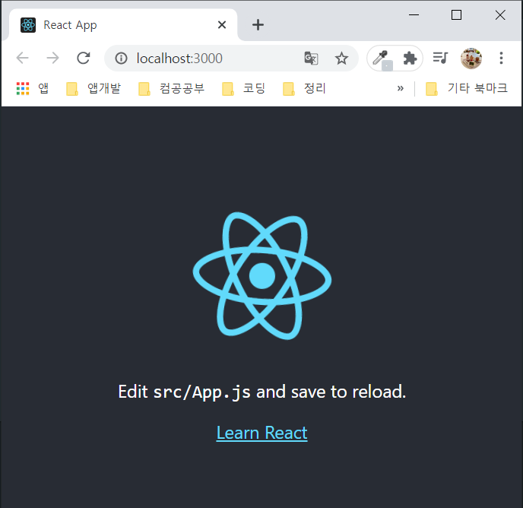The height and width of the screenshot is (508, 523).
Task: Open the 기타 북마크 folder
Action: [x=467, y=88]
